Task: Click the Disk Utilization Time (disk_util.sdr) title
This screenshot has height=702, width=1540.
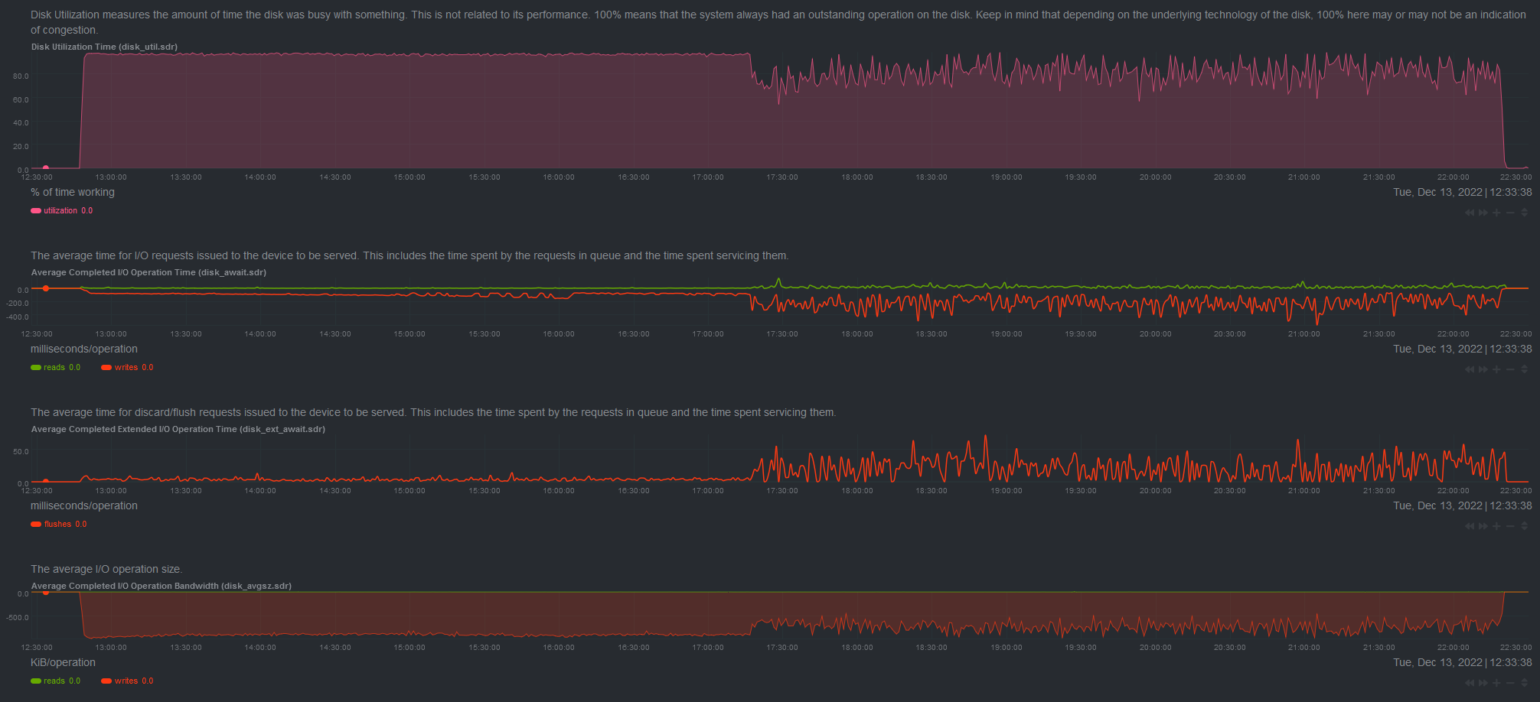Action: pyautogui.click(x=104, y=47)
